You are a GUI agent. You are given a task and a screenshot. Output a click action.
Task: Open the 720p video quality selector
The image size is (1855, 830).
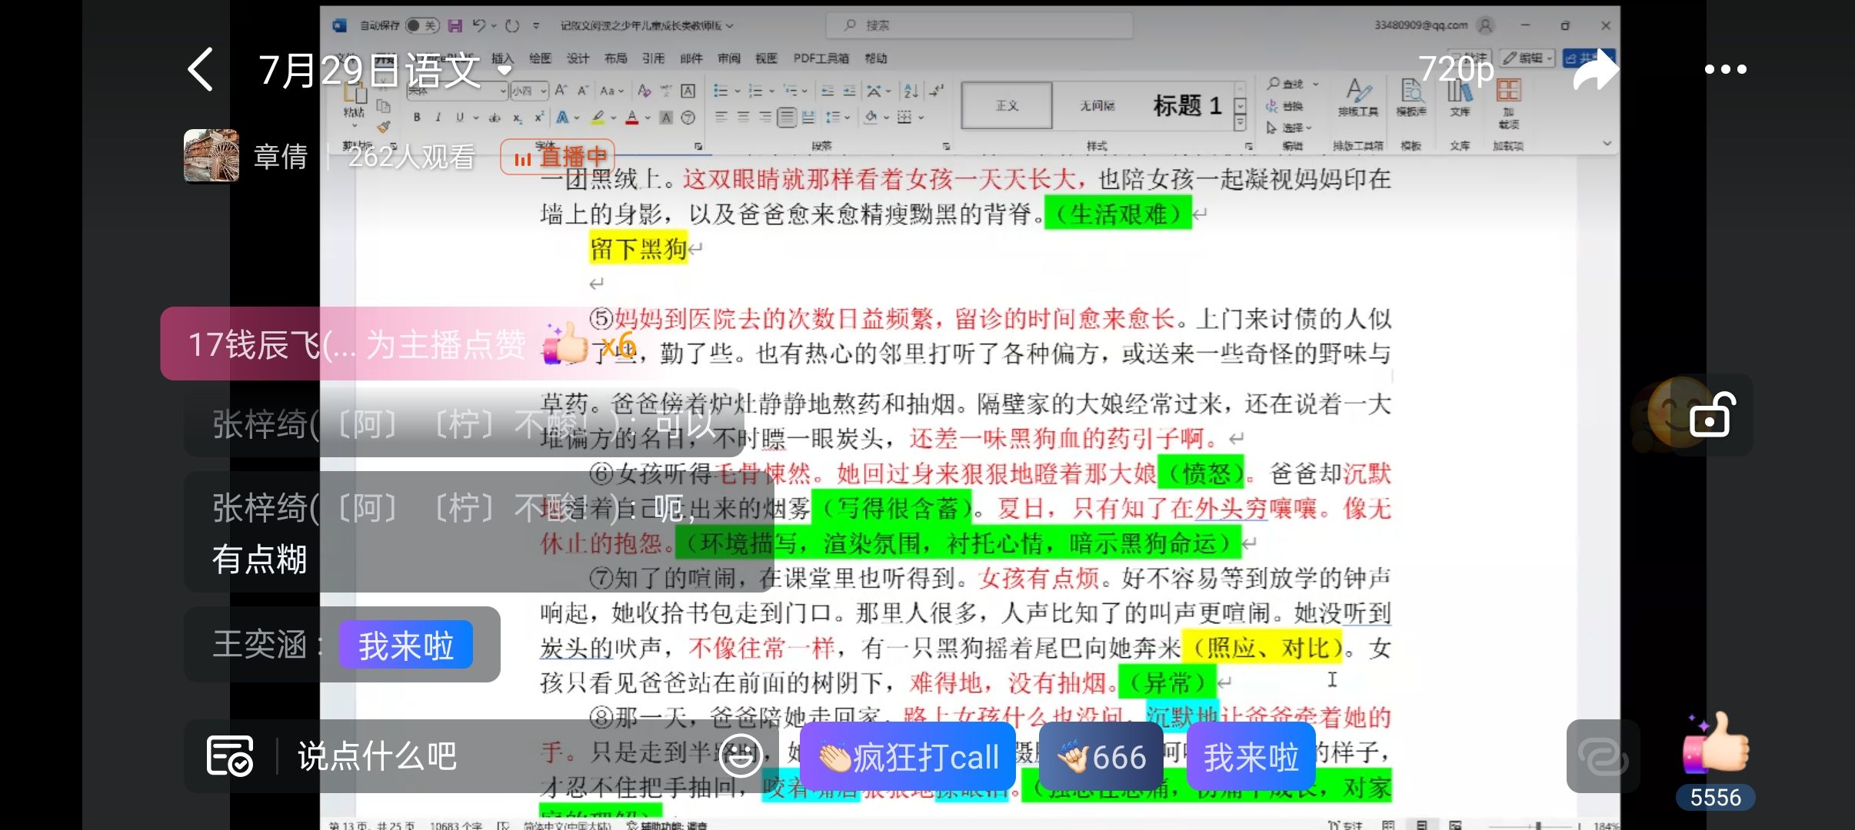click(x=1455, y=69)
